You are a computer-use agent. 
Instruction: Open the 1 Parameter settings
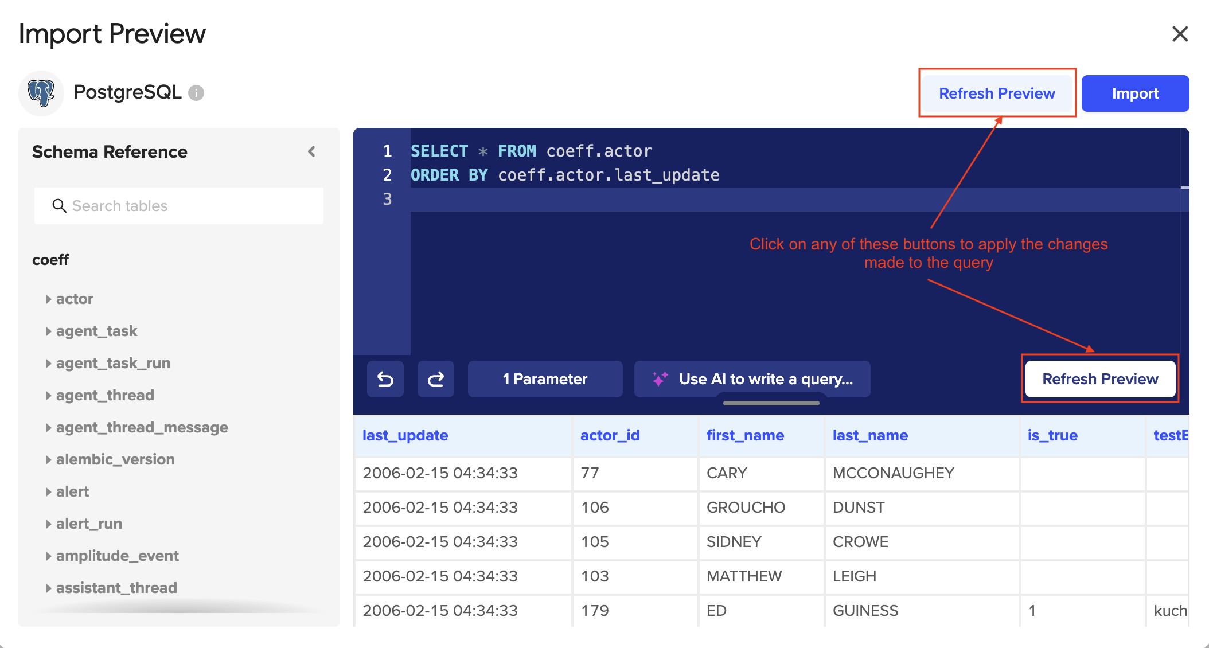click(545, 379)
